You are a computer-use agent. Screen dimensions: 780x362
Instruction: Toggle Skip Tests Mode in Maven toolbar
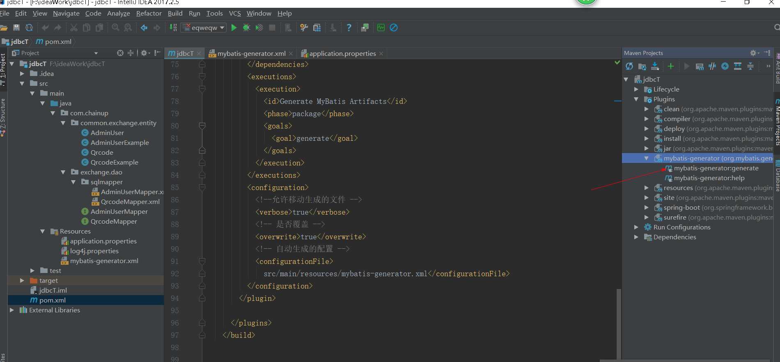tap(725, 66)
